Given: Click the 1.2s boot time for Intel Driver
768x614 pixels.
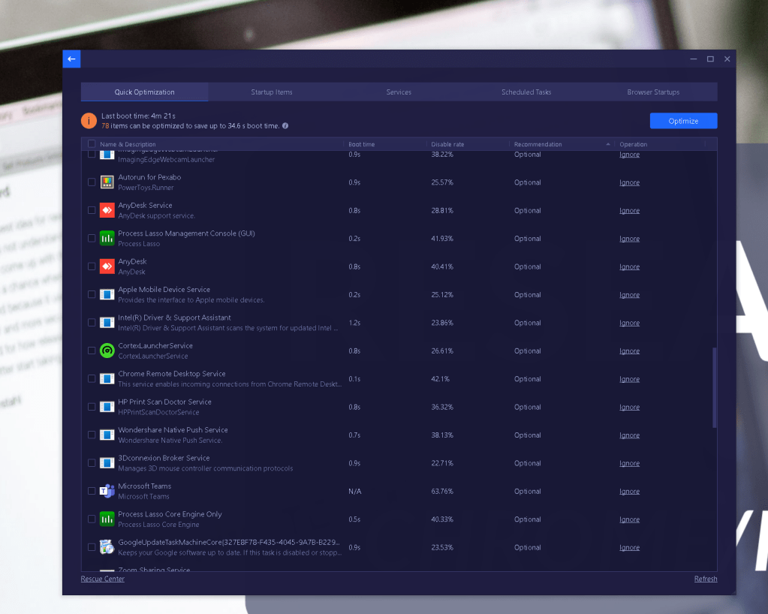Looking at the screenshot, I should pos(354,323).
